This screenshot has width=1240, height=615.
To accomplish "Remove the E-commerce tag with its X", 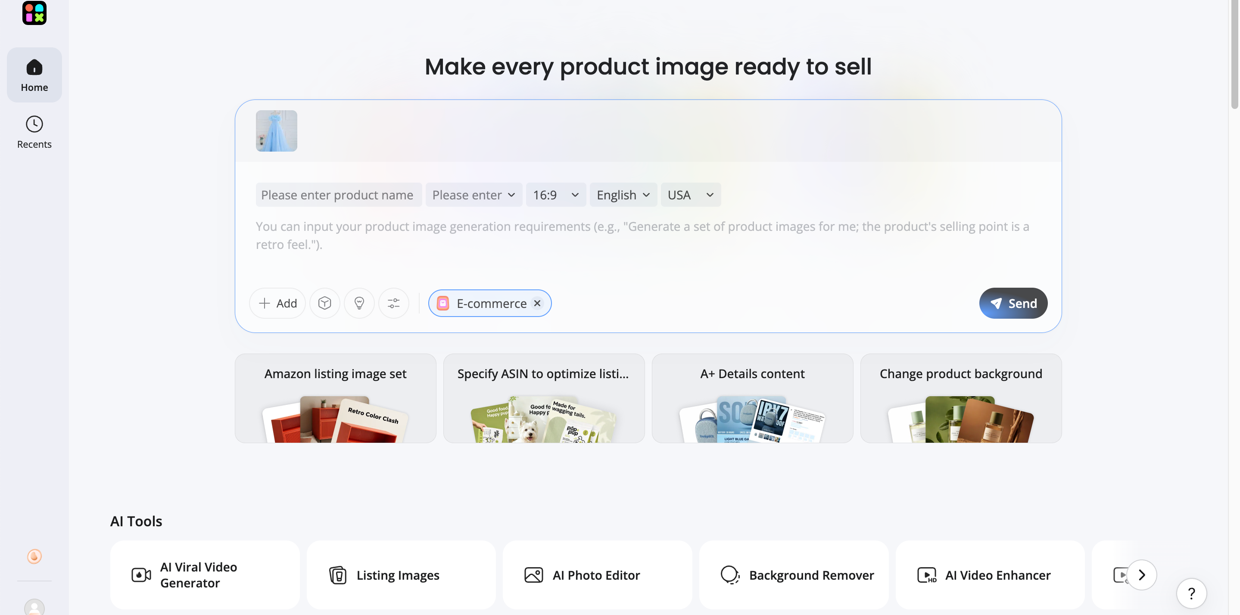I will point(537,303).
